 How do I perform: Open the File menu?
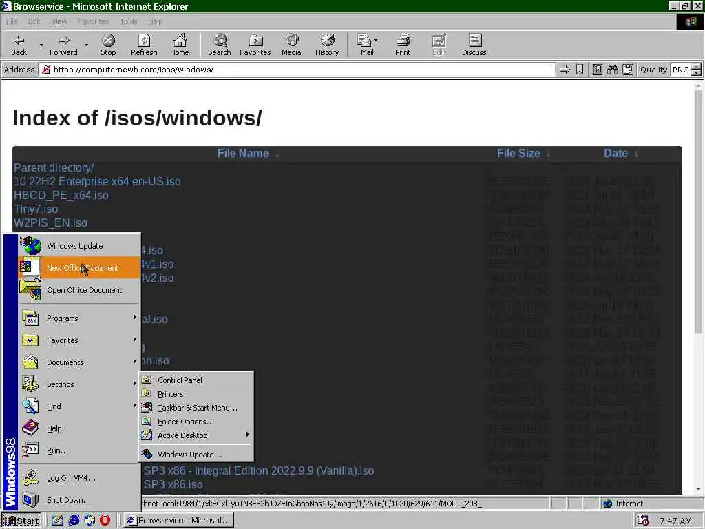pos(12,21)
